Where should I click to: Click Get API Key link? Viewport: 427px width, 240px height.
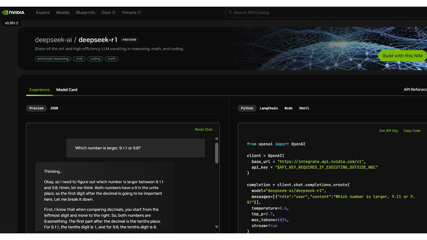click(x=389, y=131)
